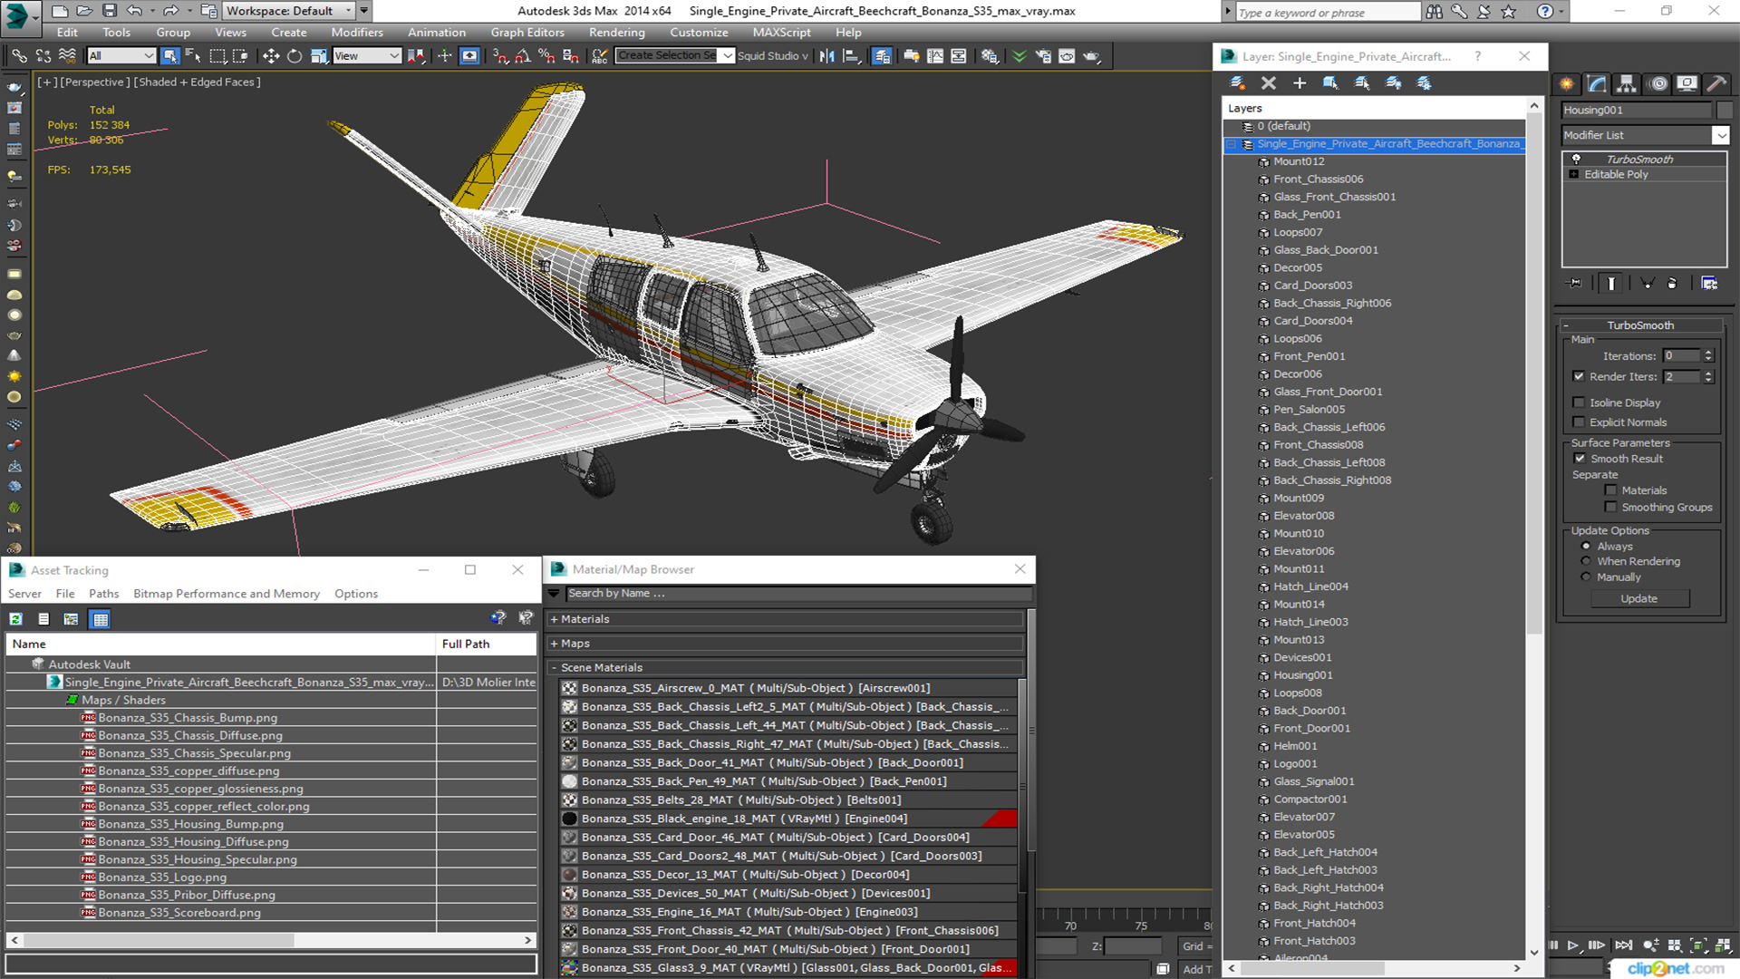Select the Rotate transform tool

point(295,56)
